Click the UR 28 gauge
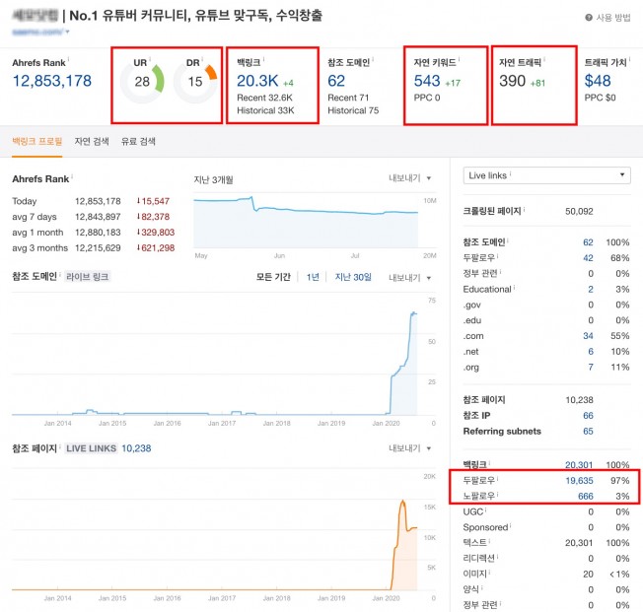This screenshot has height=612, width=643. [142, 82]
